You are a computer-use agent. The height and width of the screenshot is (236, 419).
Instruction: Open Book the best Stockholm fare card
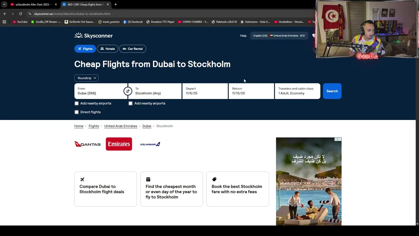click(238, 189)
